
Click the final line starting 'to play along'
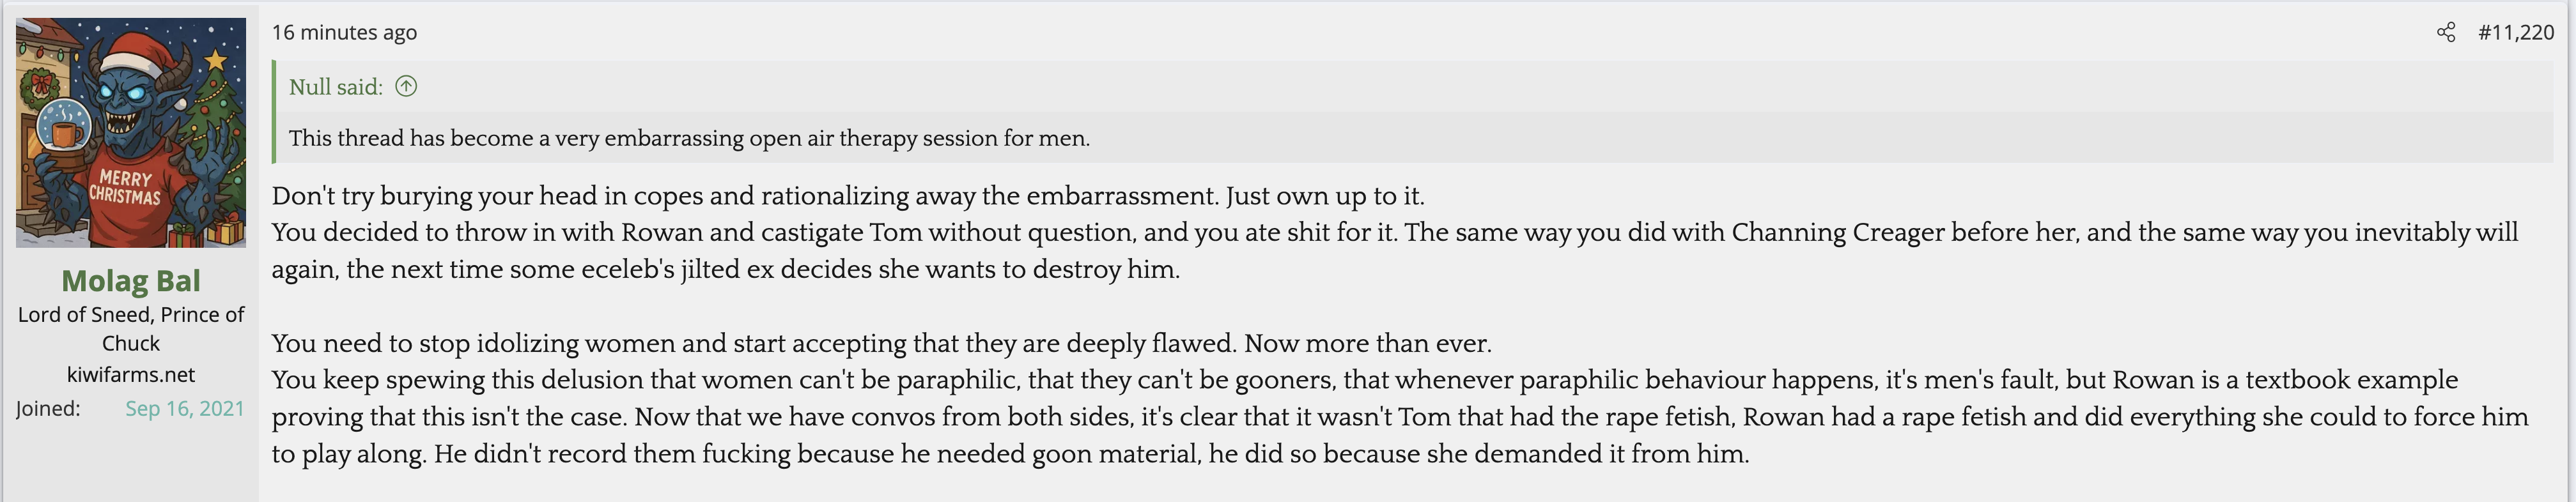(1010, 454)
